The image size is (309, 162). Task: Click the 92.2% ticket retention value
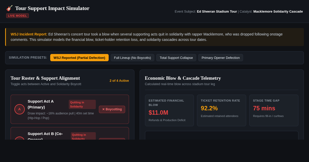pos(209,108)
